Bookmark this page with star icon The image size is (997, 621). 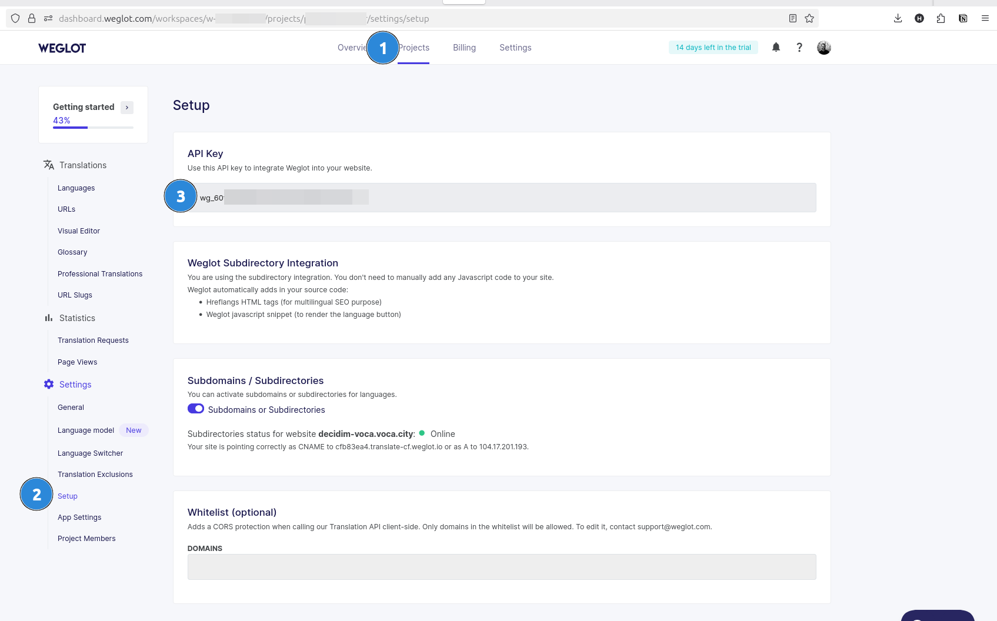click(x=809, y=18)
